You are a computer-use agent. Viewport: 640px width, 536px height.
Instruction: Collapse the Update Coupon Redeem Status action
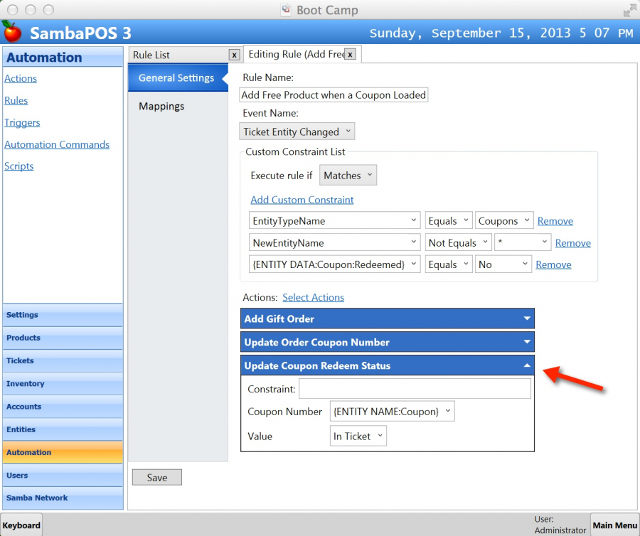(x=527, y=366)
